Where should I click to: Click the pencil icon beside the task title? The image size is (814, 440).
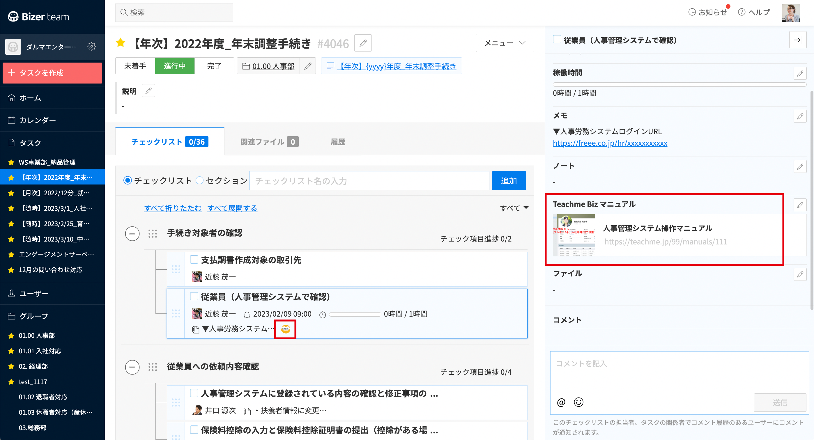363,43
